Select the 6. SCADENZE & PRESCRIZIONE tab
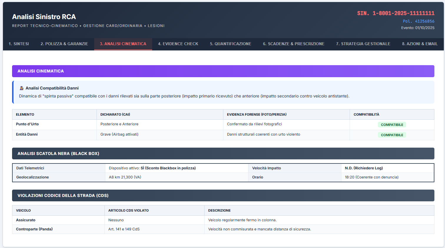This screenshot has width=445, height=248. [x=293, y=44]
